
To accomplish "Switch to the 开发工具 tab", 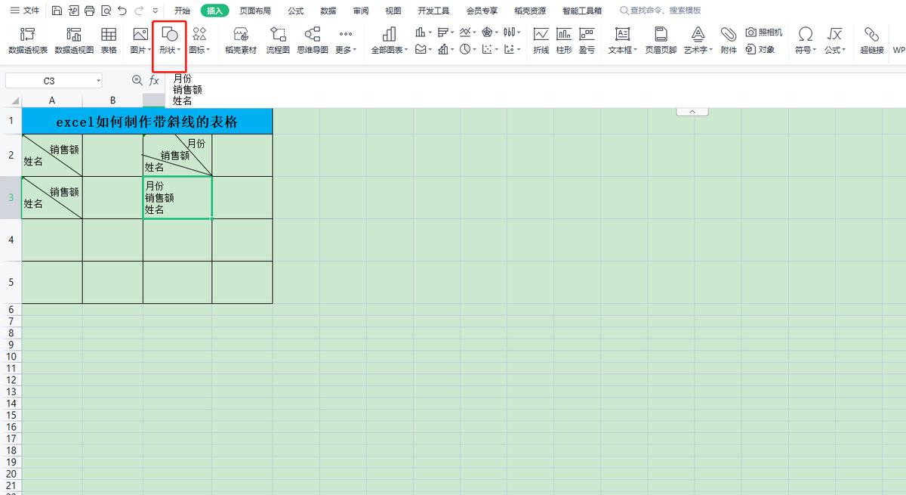I will pyautogui.click(x=433, y=11).
